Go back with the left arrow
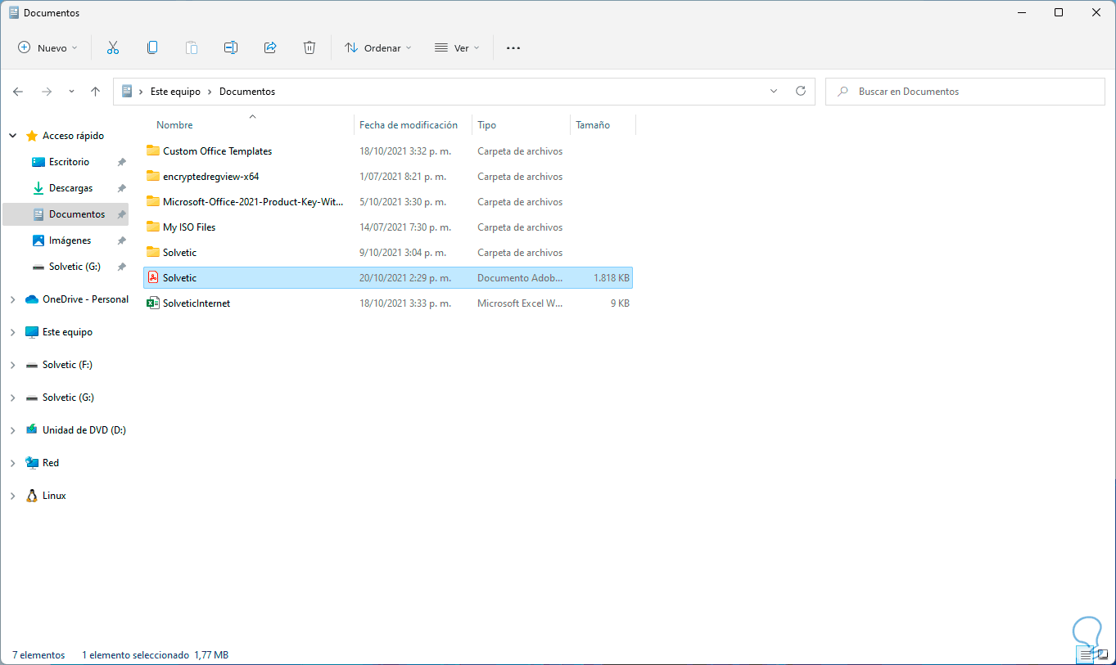This screenshot has width=1116, height=665. pyautogui.click(x=18, y=92)
